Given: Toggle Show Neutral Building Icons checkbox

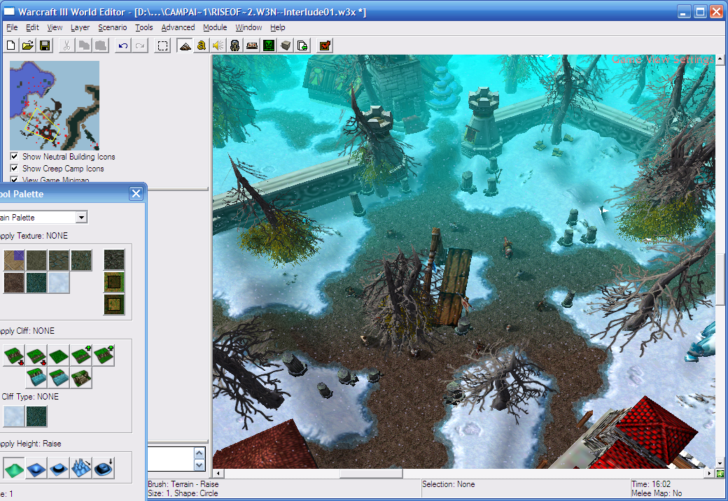Looking at the screenshot, I should pyautogui.click(x=15, y=156).
